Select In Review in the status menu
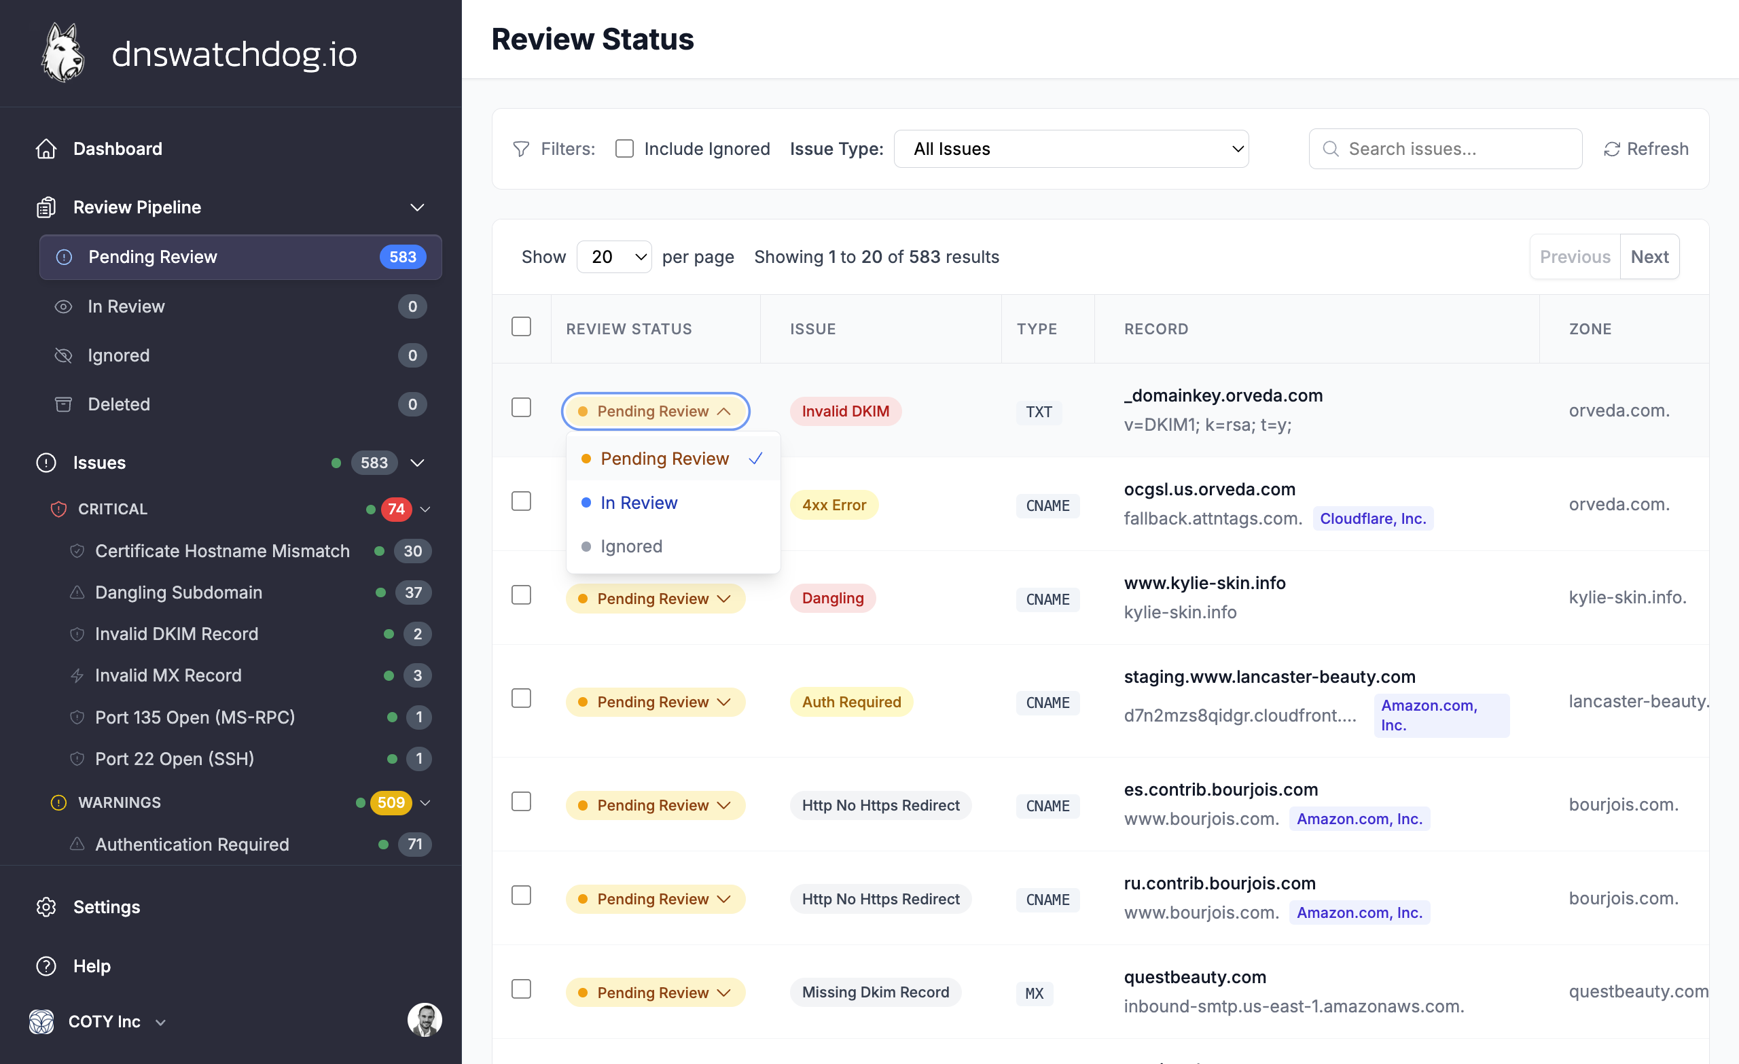This screenshot has height=1064, width=1739. [673, 503]
